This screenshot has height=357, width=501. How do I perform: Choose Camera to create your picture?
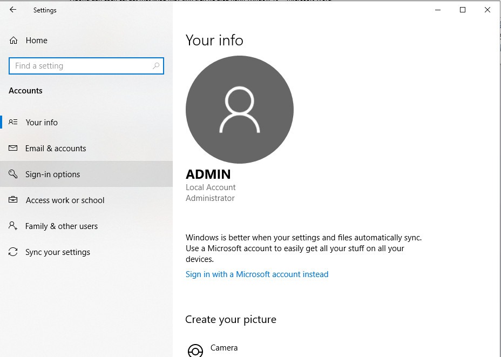[x=224, y=348]
